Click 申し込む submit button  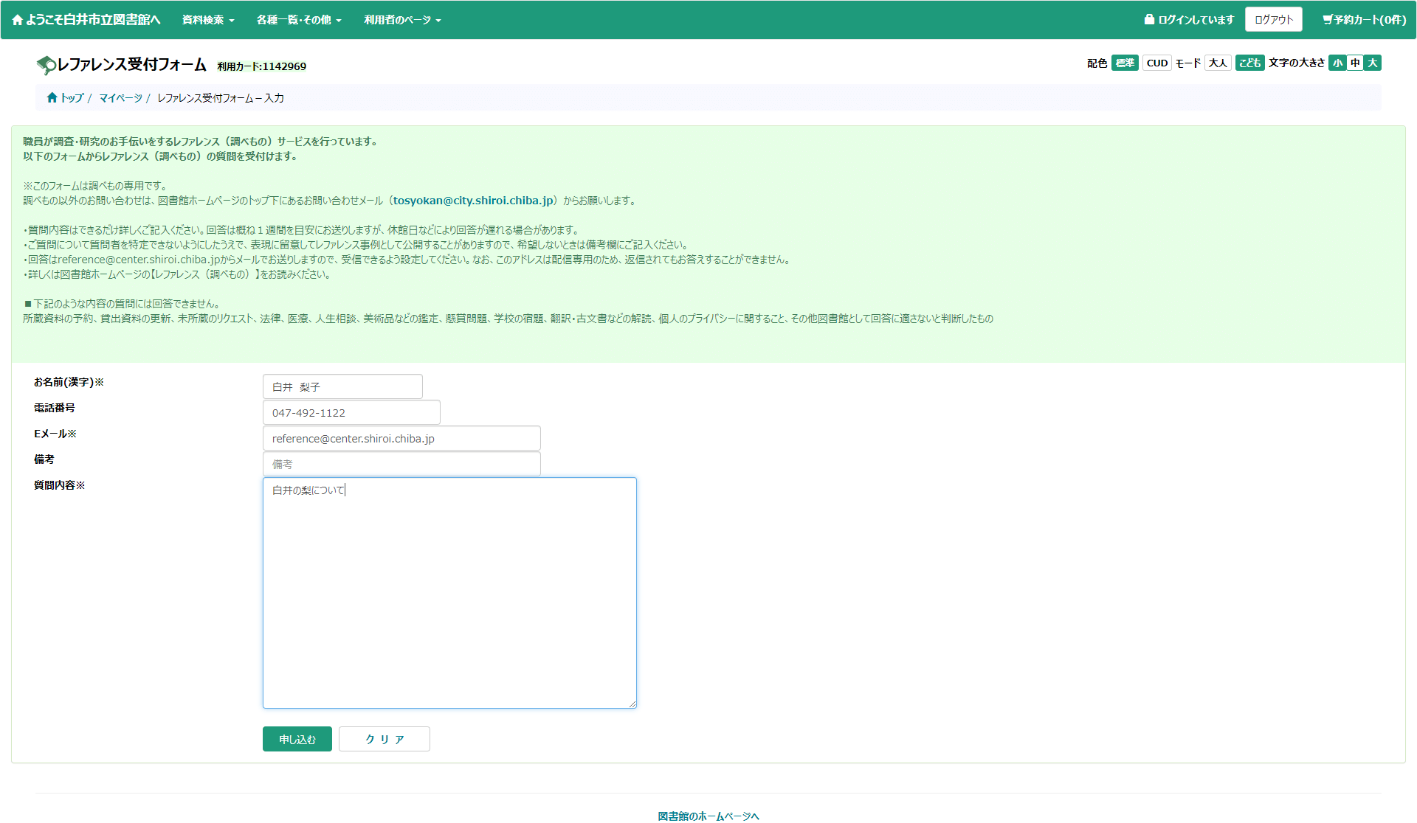[298, 737]
